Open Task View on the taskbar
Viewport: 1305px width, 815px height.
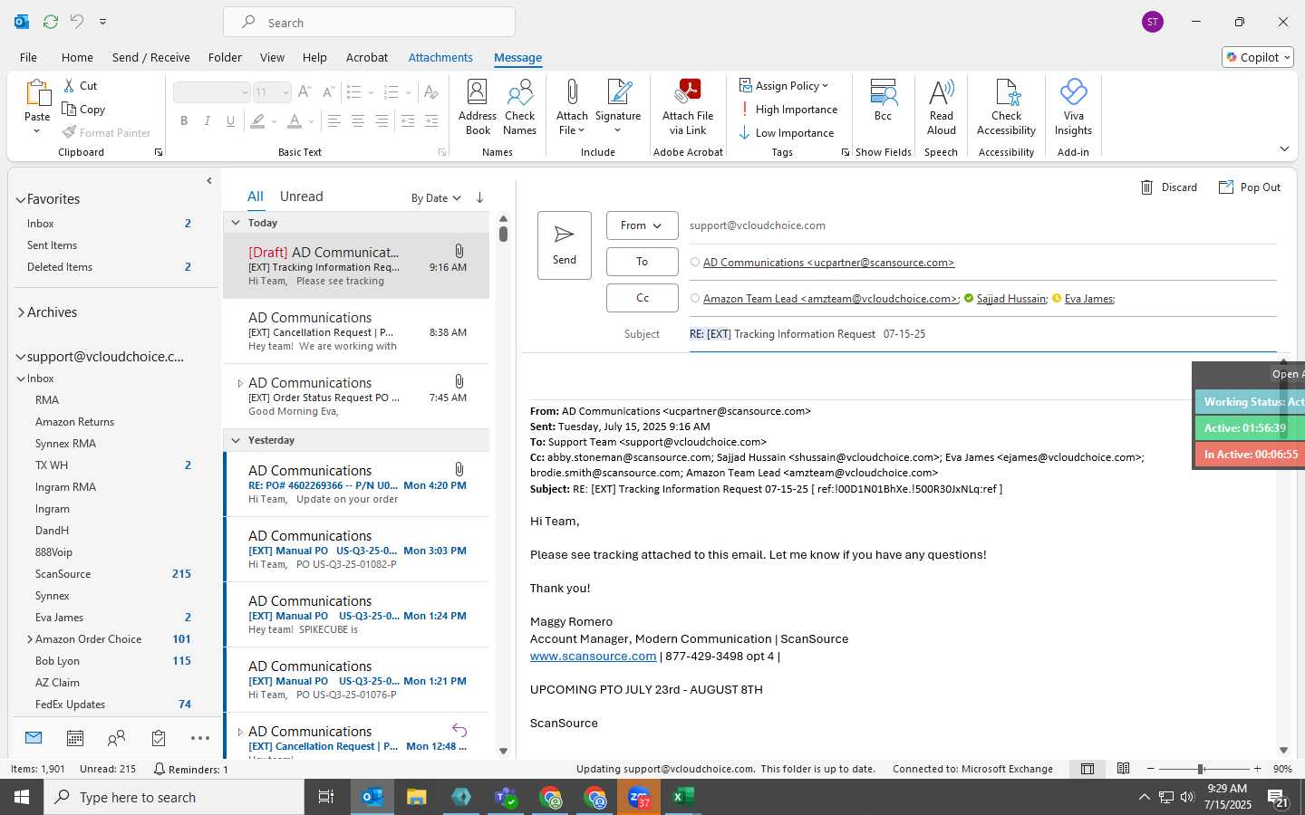pos(326,797)
